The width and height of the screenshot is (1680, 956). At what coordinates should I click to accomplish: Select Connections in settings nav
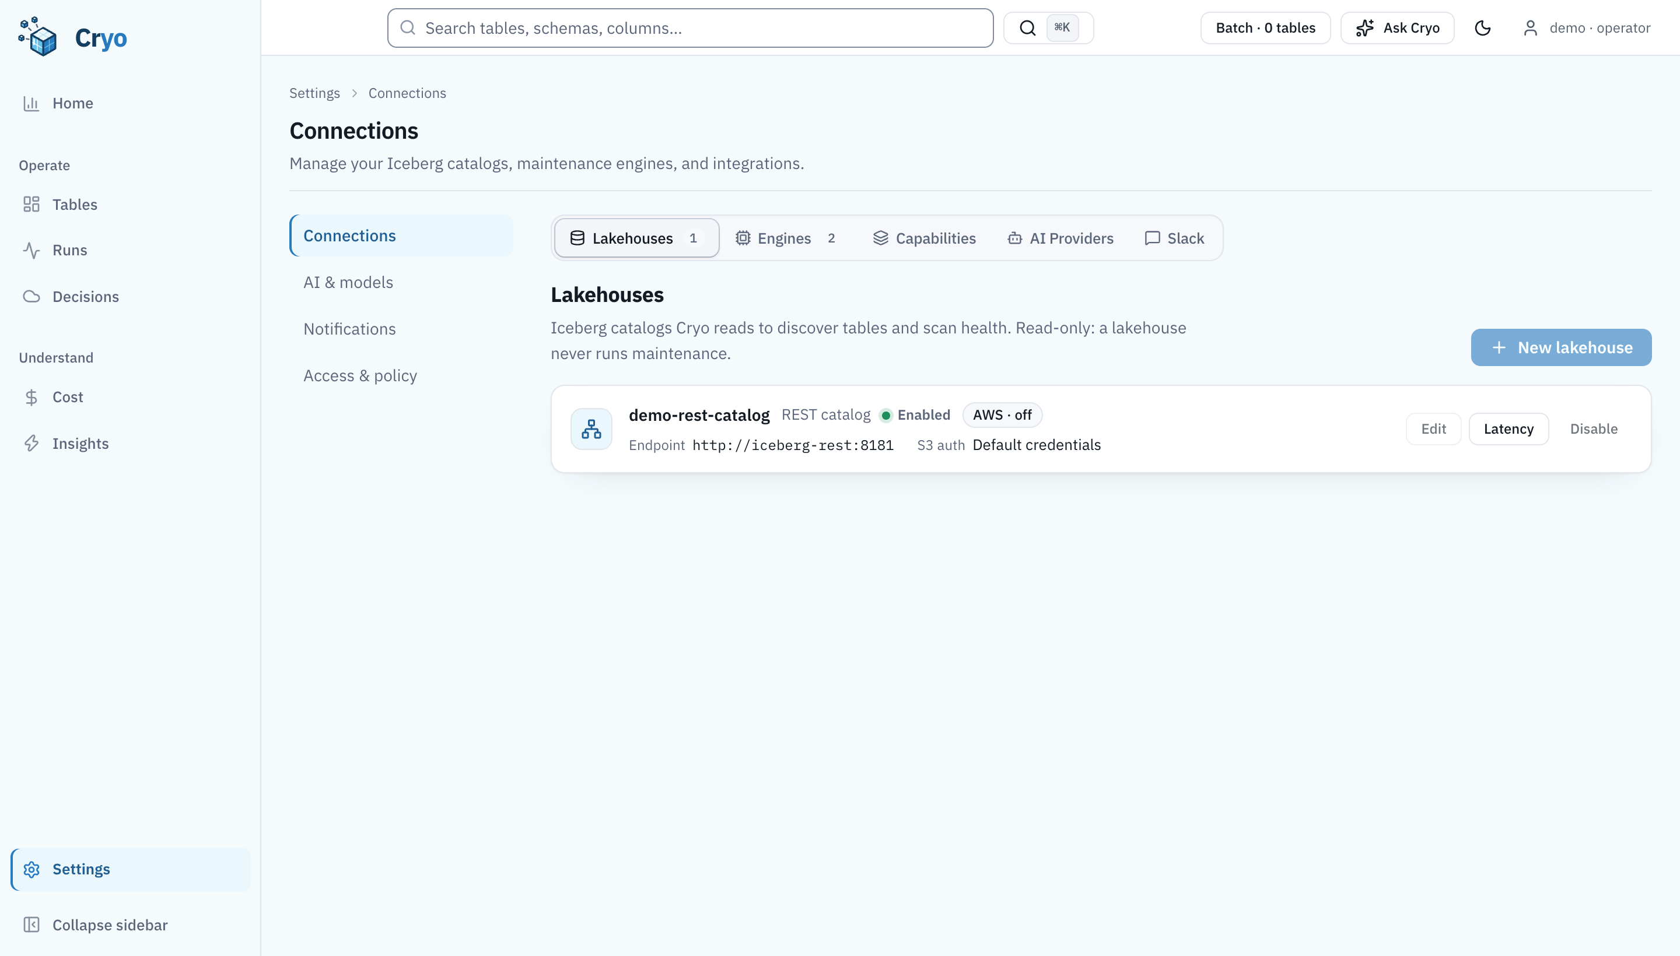401,236
